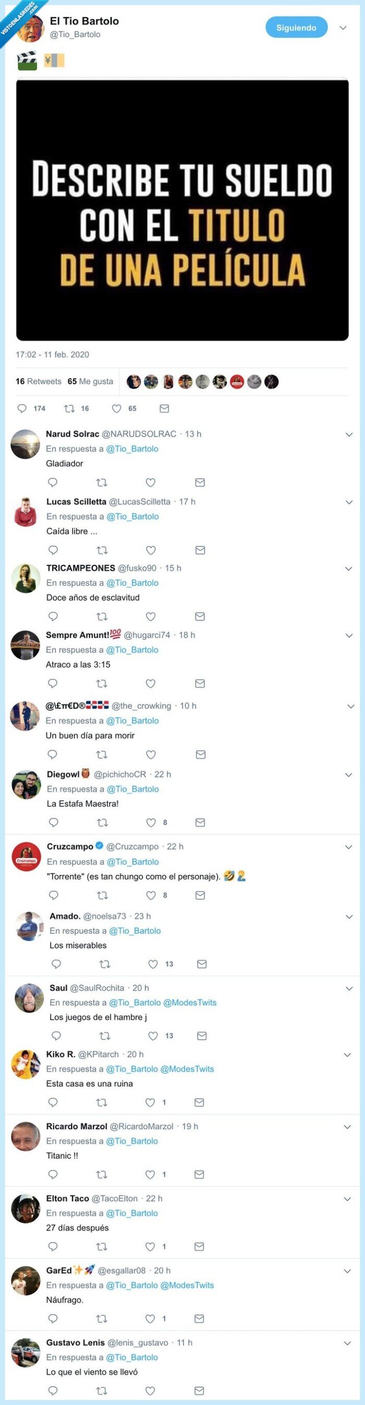Toggle the Siguiendo follow button

pos(296,28)
